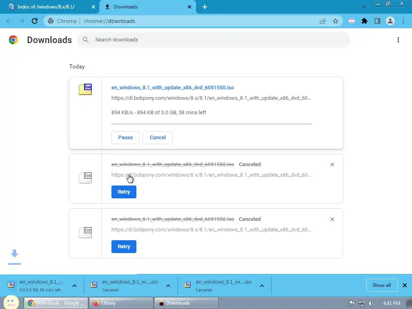The width and height of the screenshot is (412, 309).
Task: Close the Downloads tab
Action: point(190,7)
